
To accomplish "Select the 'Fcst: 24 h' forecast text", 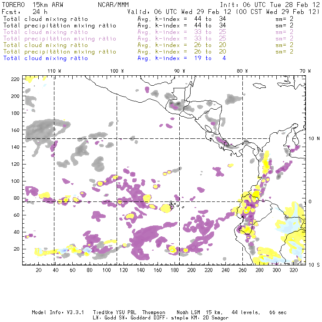I will (x=24, y=12).
